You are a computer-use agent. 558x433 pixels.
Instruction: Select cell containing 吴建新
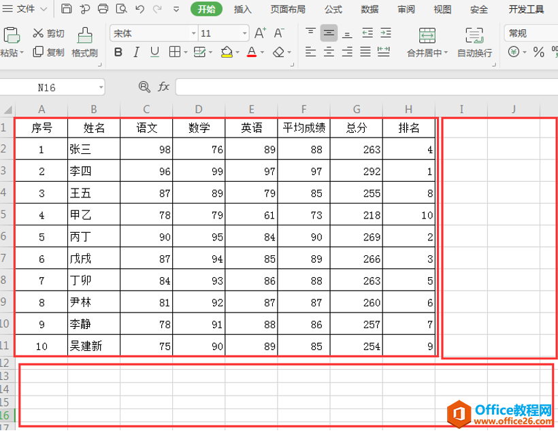point(94,346)
